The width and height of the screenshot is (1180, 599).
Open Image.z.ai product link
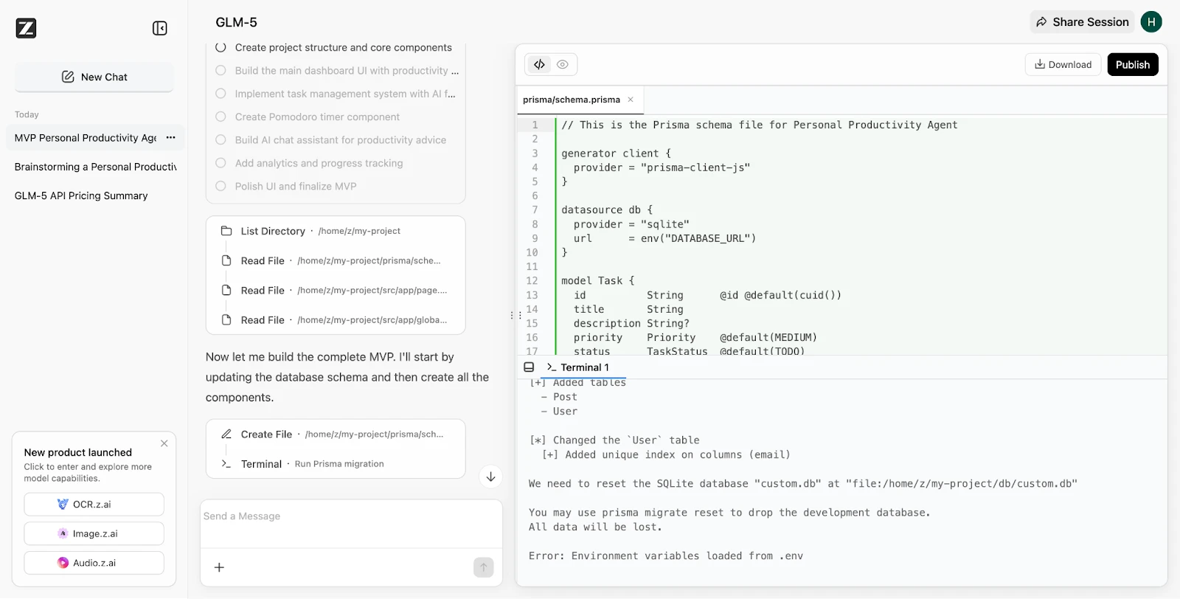[94, 533]
